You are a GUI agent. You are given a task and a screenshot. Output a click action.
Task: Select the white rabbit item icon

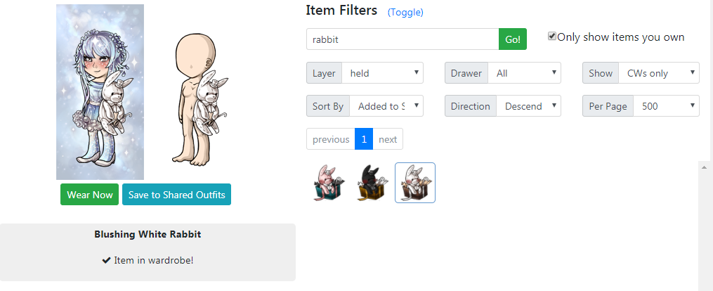pyautogui.click(x=414, y=183)
